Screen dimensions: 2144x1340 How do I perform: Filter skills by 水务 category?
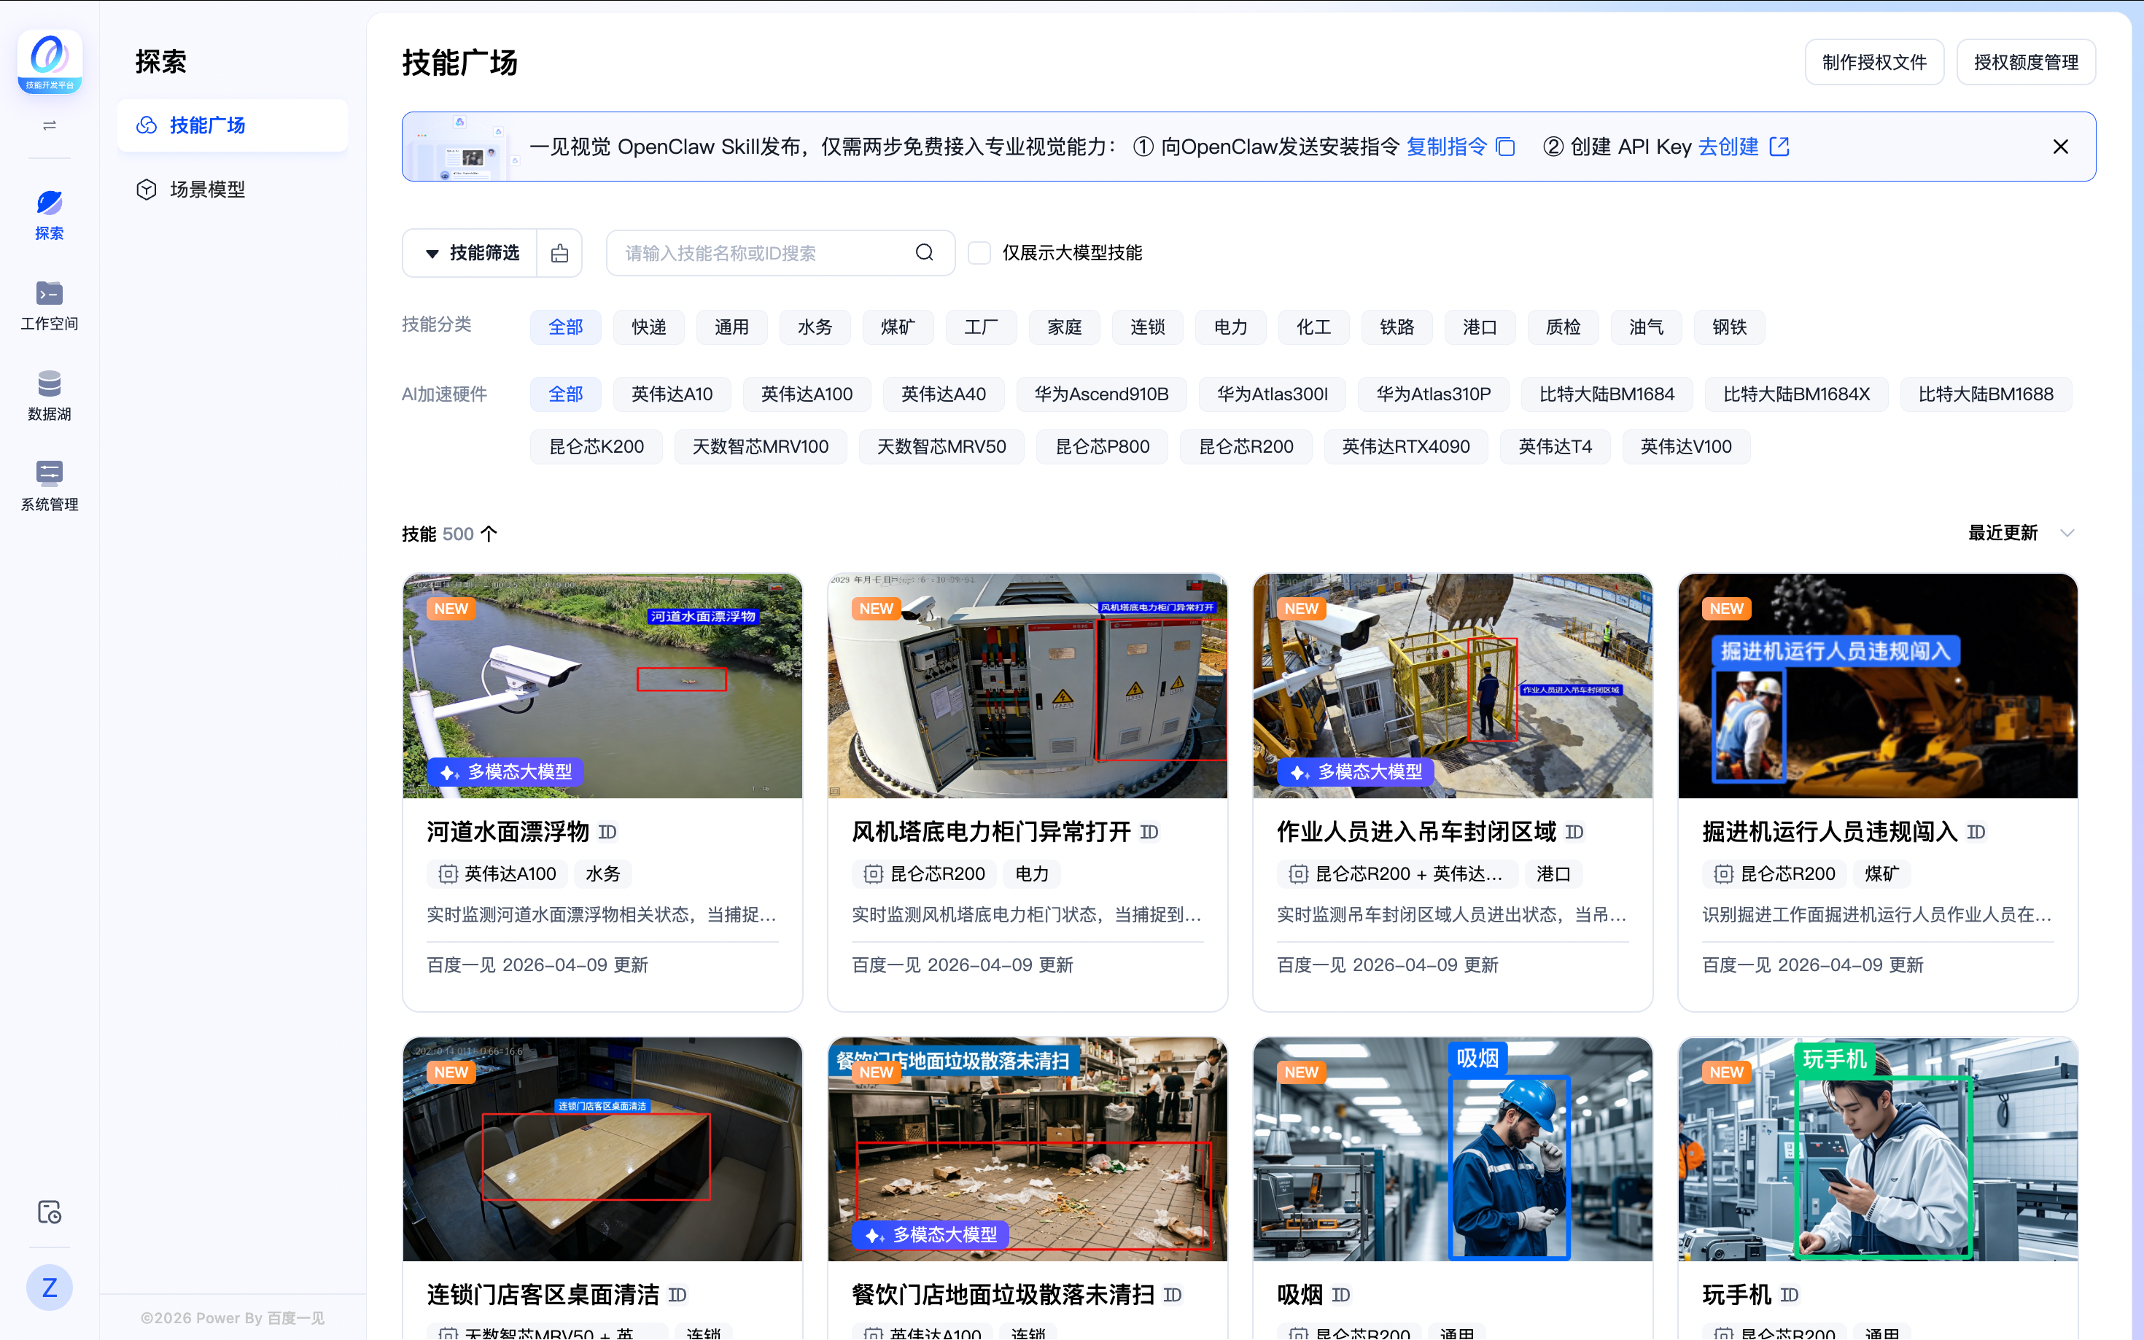tap(815, 327)
